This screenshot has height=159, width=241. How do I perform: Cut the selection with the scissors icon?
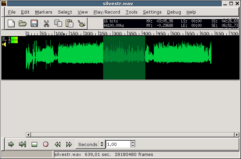point(46,24)
